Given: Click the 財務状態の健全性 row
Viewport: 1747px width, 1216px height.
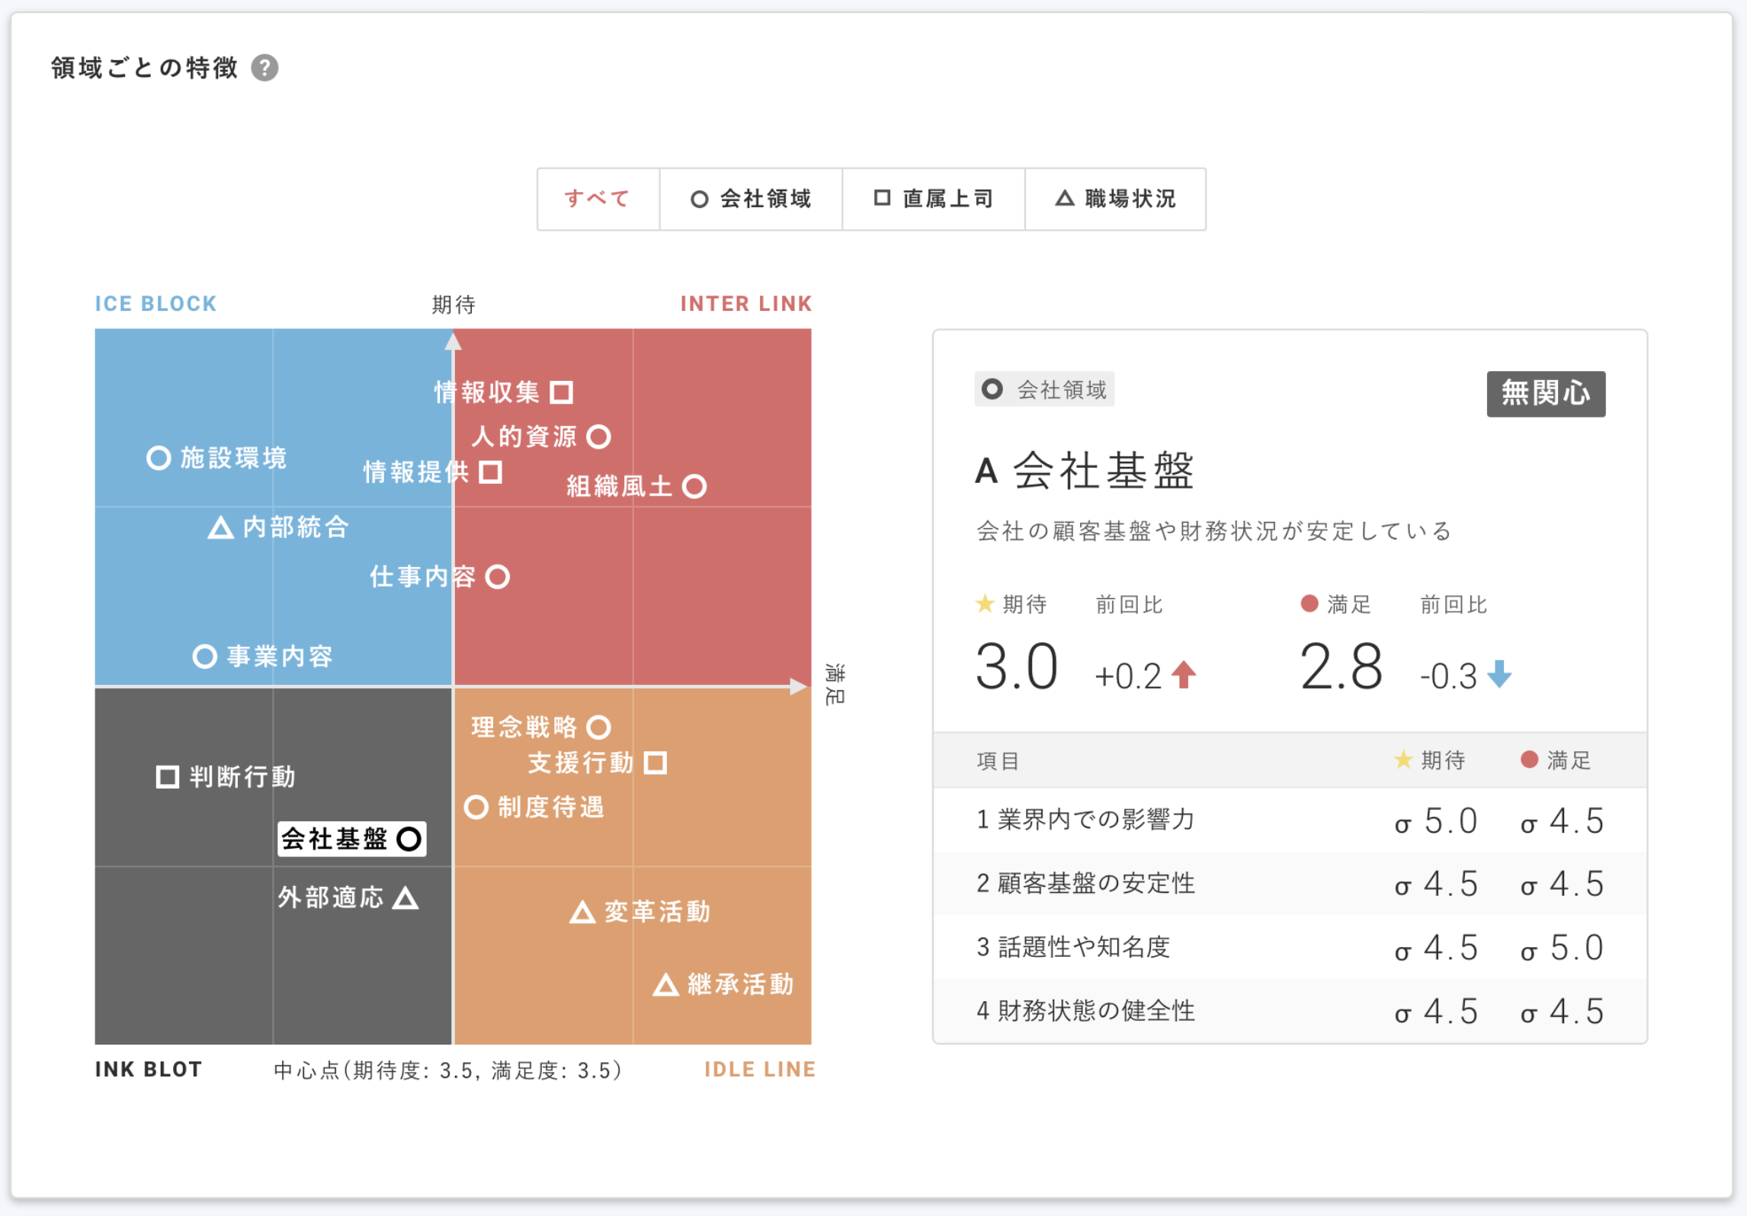Looking at the screenshot, I should (1290, 1011).
